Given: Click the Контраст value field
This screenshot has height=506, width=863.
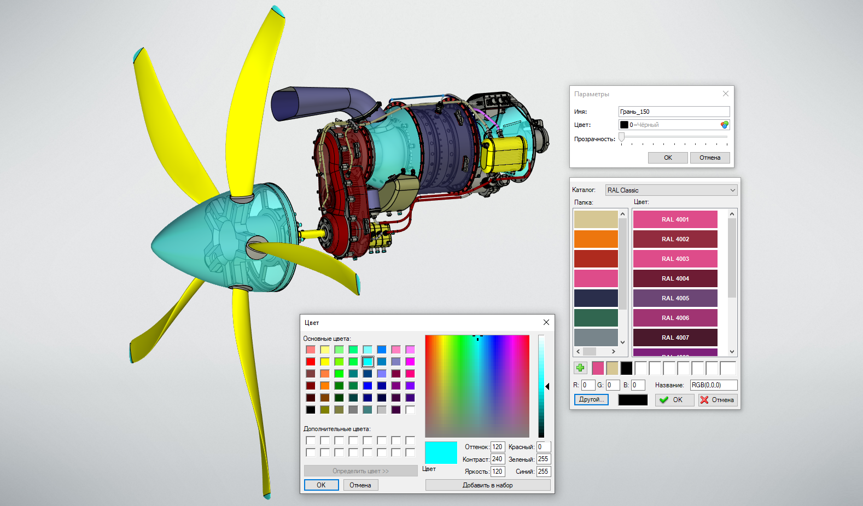Looking at the screenshot, I should pos(498,459).
